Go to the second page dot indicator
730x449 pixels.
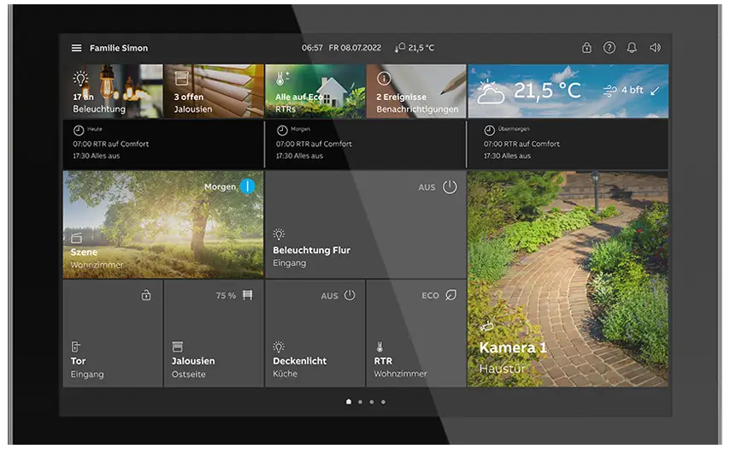(360, 401)
